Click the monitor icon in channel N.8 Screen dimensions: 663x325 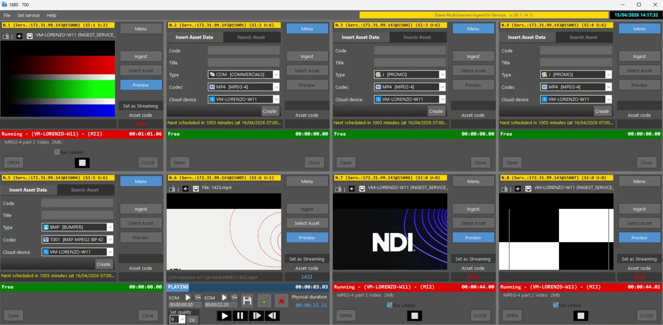point(528,189)
